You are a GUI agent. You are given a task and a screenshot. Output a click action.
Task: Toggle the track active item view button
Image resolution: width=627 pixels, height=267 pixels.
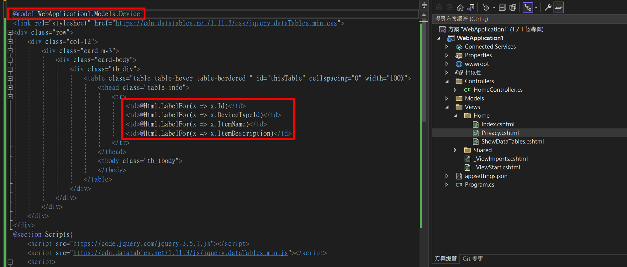[x=528, y=8]
